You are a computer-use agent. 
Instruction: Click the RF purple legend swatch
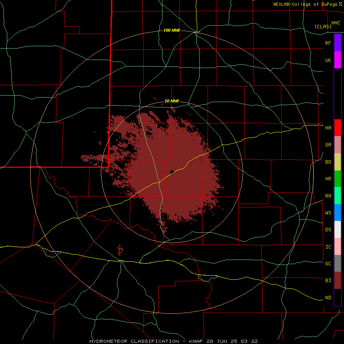(338, 43)
